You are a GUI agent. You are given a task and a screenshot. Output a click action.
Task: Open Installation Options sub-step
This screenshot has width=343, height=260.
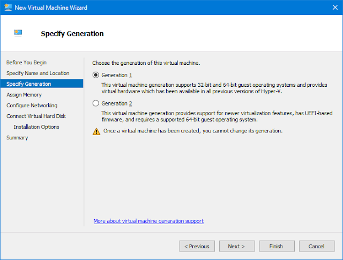[x=36, y=127]
